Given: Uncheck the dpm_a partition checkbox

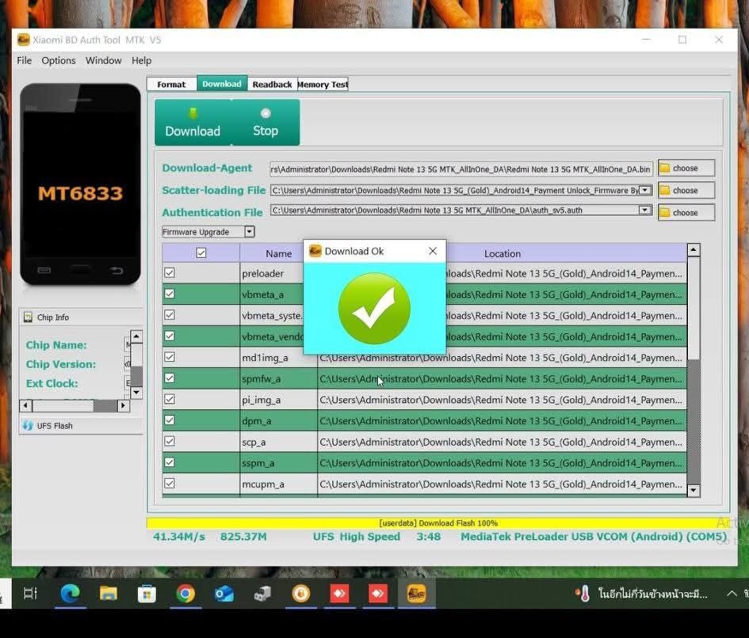Looking at the screenshot, I should pos(170,420).
